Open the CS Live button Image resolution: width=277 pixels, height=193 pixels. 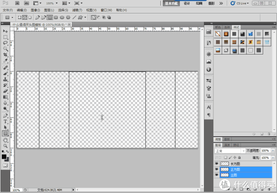(x=240, y=3)
